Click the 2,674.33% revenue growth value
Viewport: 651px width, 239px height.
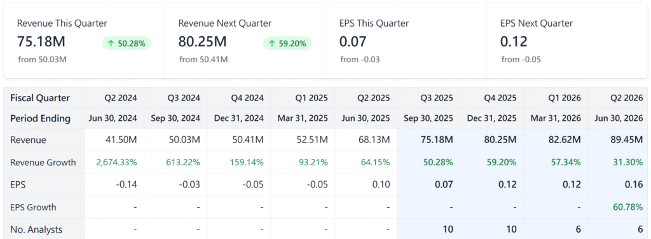tap(116, 162)
